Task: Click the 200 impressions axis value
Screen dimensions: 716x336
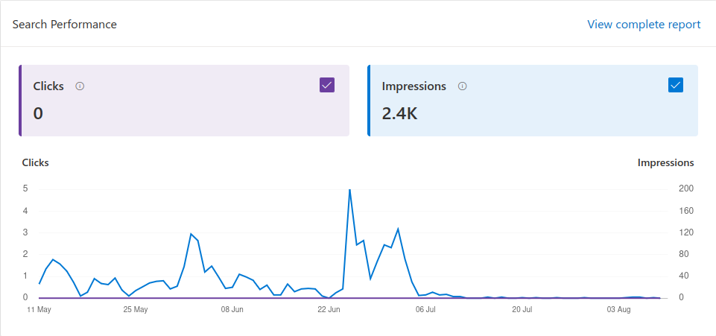Action: [x=686, y=188]
